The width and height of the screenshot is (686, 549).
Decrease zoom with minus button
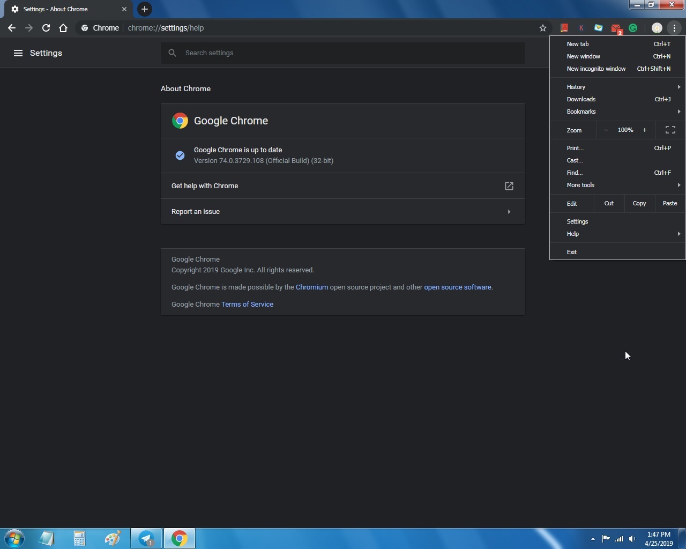(606, 130)
